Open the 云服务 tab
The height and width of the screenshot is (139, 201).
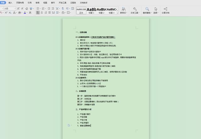tap(73, 3)
